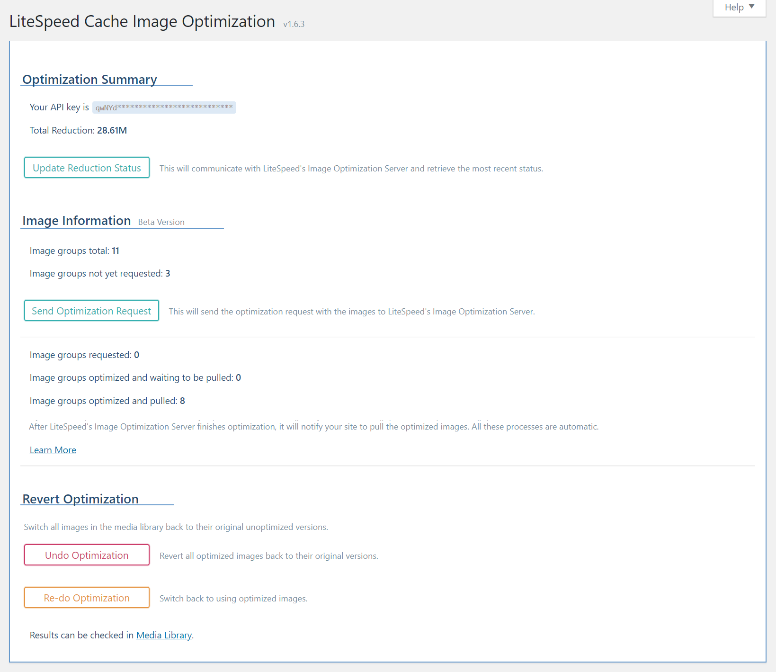Click the Total Reduction 28.61M text
776x672 pixels.
click(x=78, y=130)
